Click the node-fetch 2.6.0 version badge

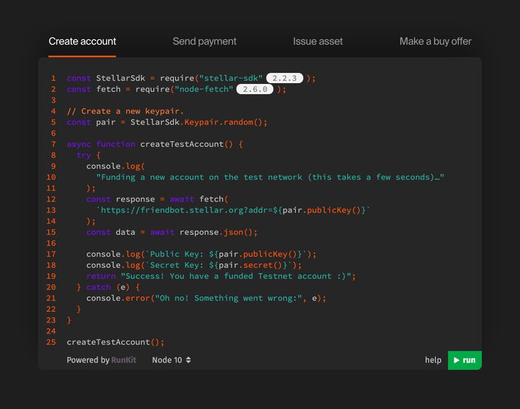pyautogui.click(x=255, y=89)
